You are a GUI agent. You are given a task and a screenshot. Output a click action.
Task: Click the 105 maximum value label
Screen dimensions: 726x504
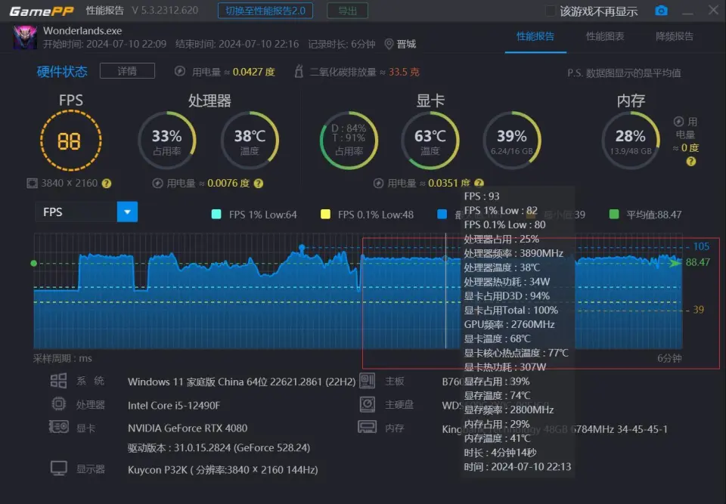click(x=701, y=246)
